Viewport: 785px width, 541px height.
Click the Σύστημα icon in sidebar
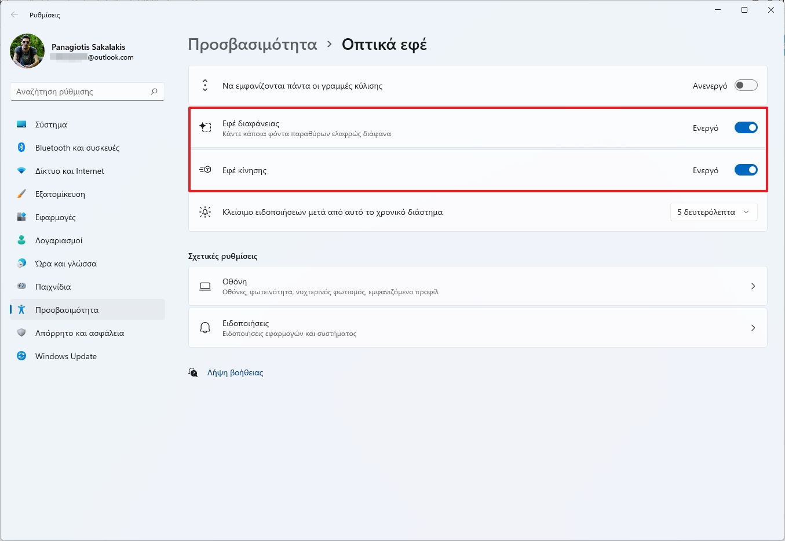21,125
